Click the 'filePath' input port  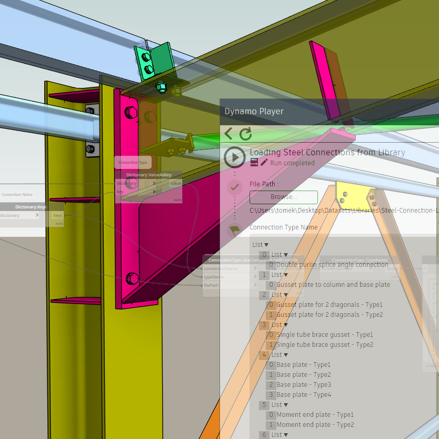(230, 285)
